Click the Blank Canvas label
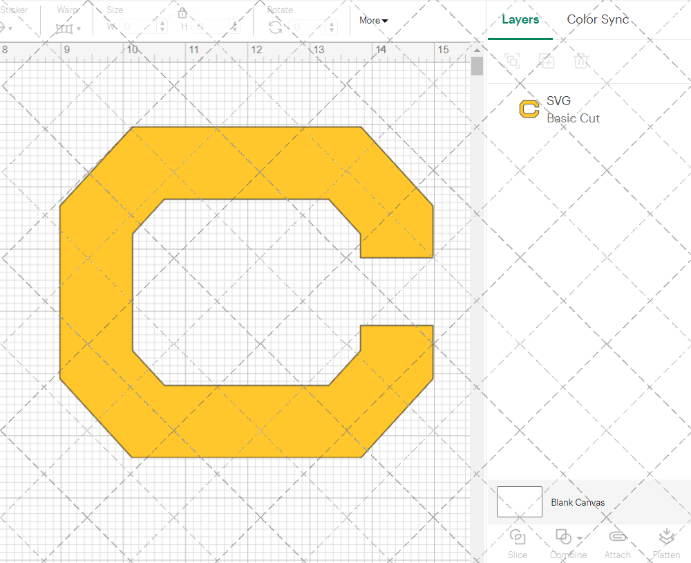Image resolution: width=691 pixels, height=563 pixels. [578, 502]
